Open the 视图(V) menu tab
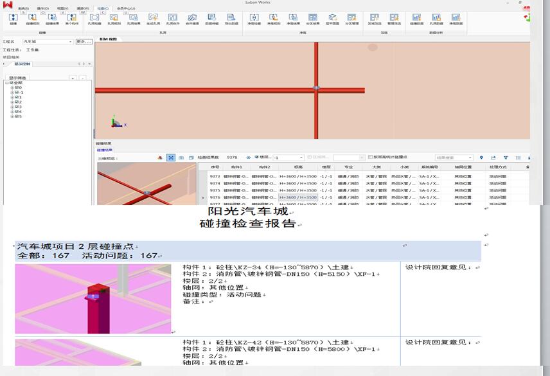The image size is (550, 376). (63, 8)
